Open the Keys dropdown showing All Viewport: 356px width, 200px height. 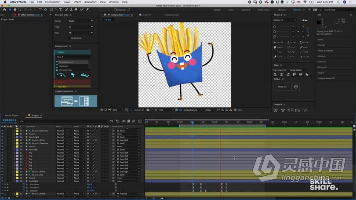(80, 33)
